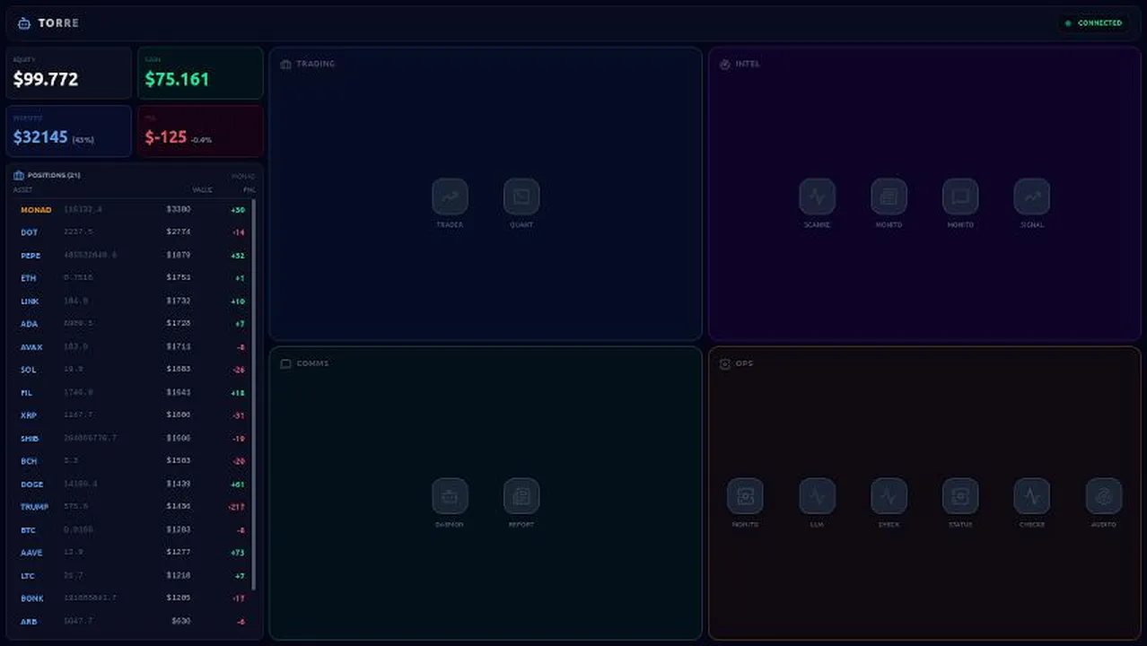The height and width of the screenshot is (646, 1147).
Task: Select the LTC position row
Action: (x=133, y=575)
